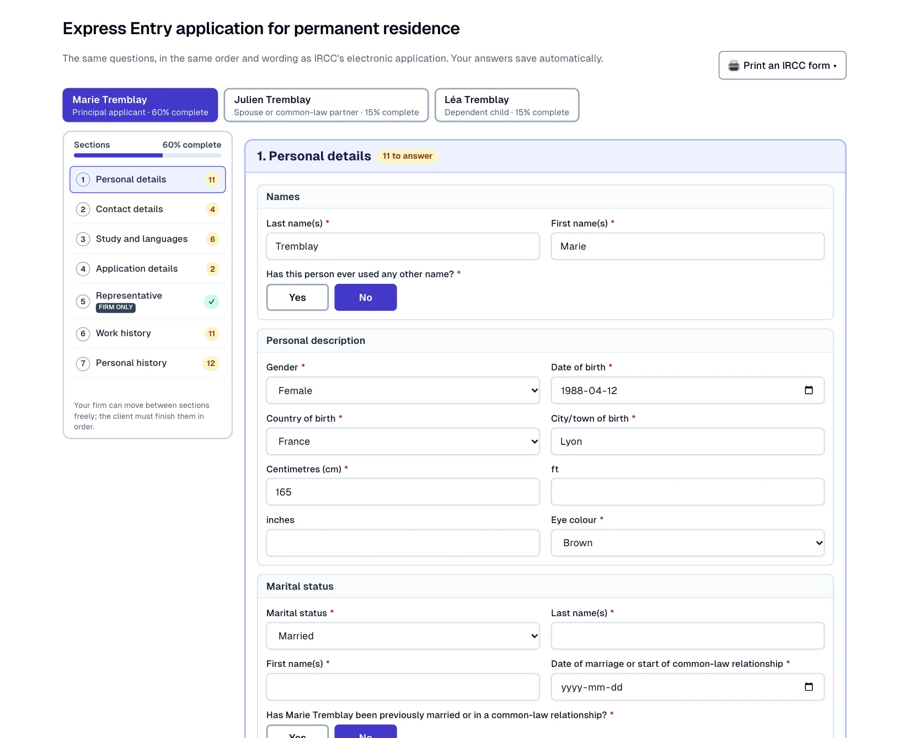Screen dimensions: 909x738
Task: Click the empty inches height field
Action: coord(403,543)
